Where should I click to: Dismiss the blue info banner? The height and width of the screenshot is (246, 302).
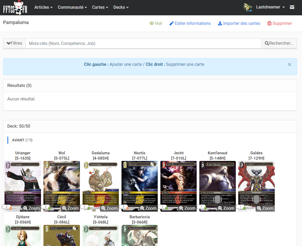tap(290, 64)
